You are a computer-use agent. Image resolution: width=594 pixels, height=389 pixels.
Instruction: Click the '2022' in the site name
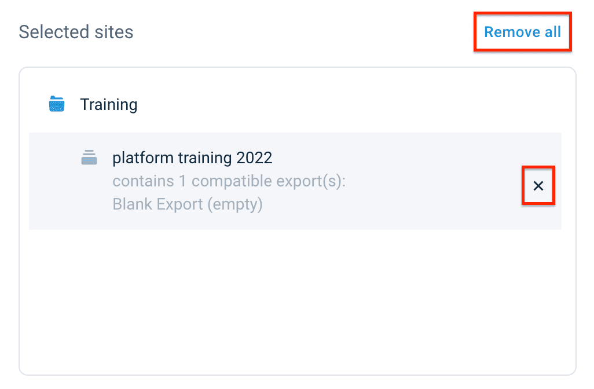coord(255,157)
